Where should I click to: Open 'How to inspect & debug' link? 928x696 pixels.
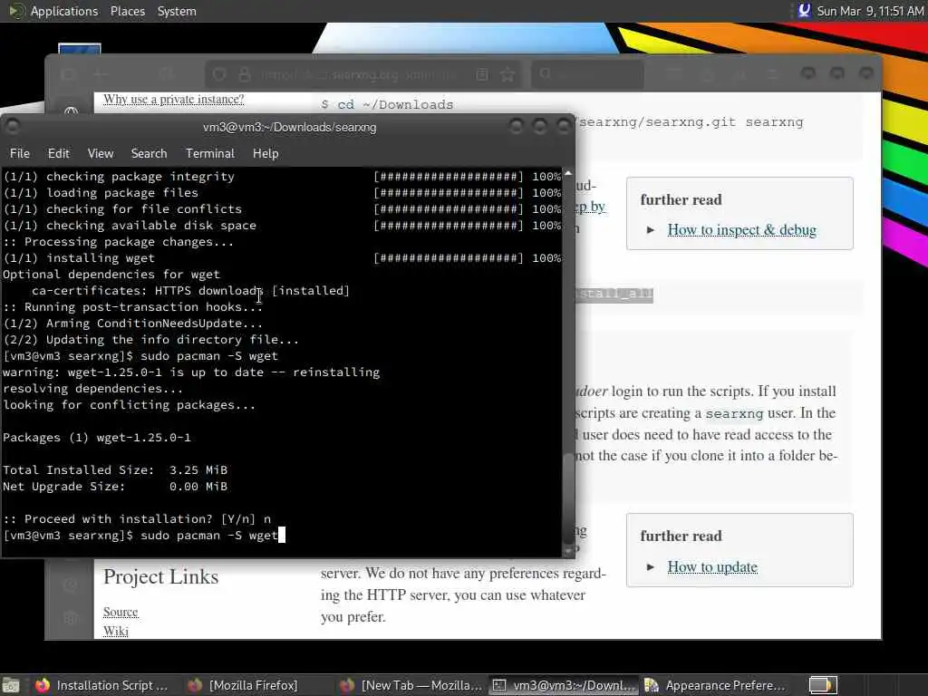(x=741, y=229)
